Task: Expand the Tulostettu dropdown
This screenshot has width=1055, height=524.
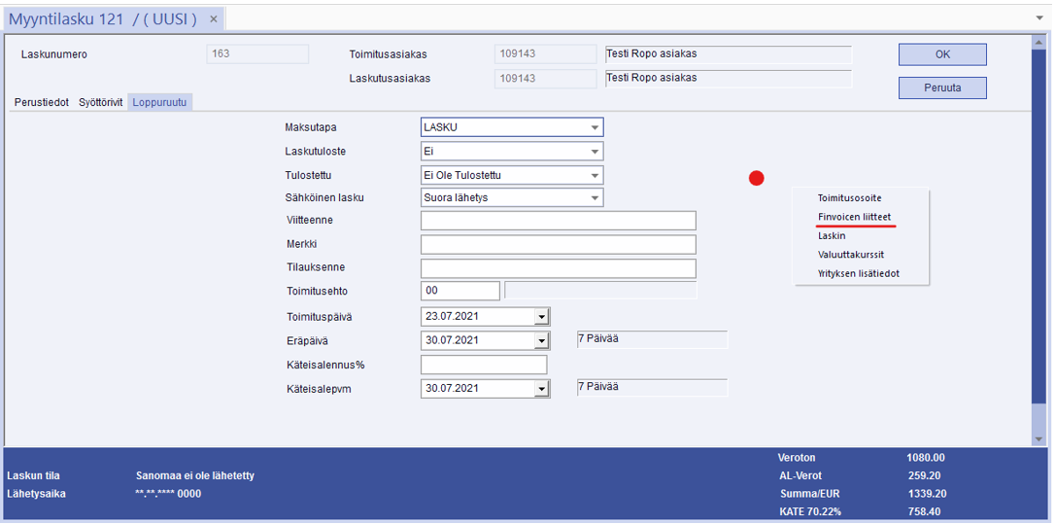Action: 594,176
